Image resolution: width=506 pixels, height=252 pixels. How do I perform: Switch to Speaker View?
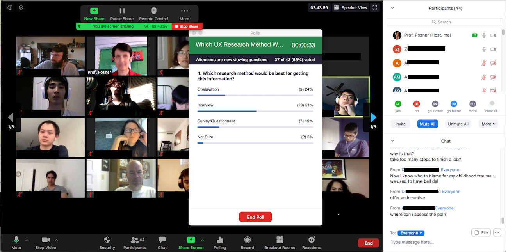point(350,7)
